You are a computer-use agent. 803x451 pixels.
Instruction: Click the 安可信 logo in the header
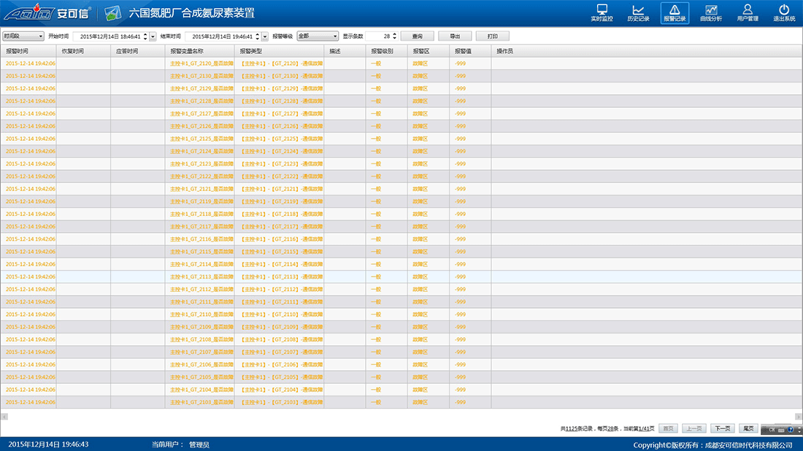pyautogui.click(x=47, y=12)
